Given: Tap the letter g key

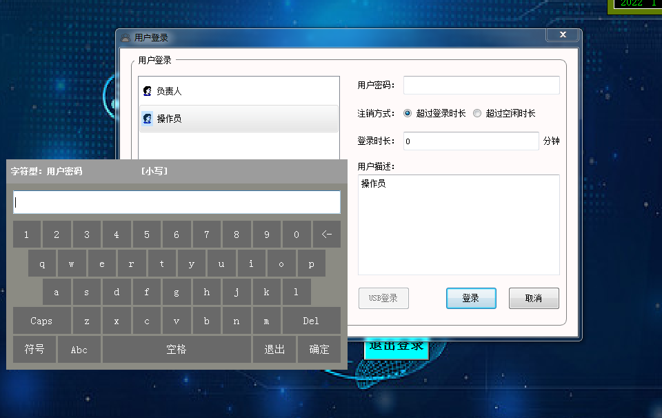Looking at the screenshot, I should coord(177,292).
